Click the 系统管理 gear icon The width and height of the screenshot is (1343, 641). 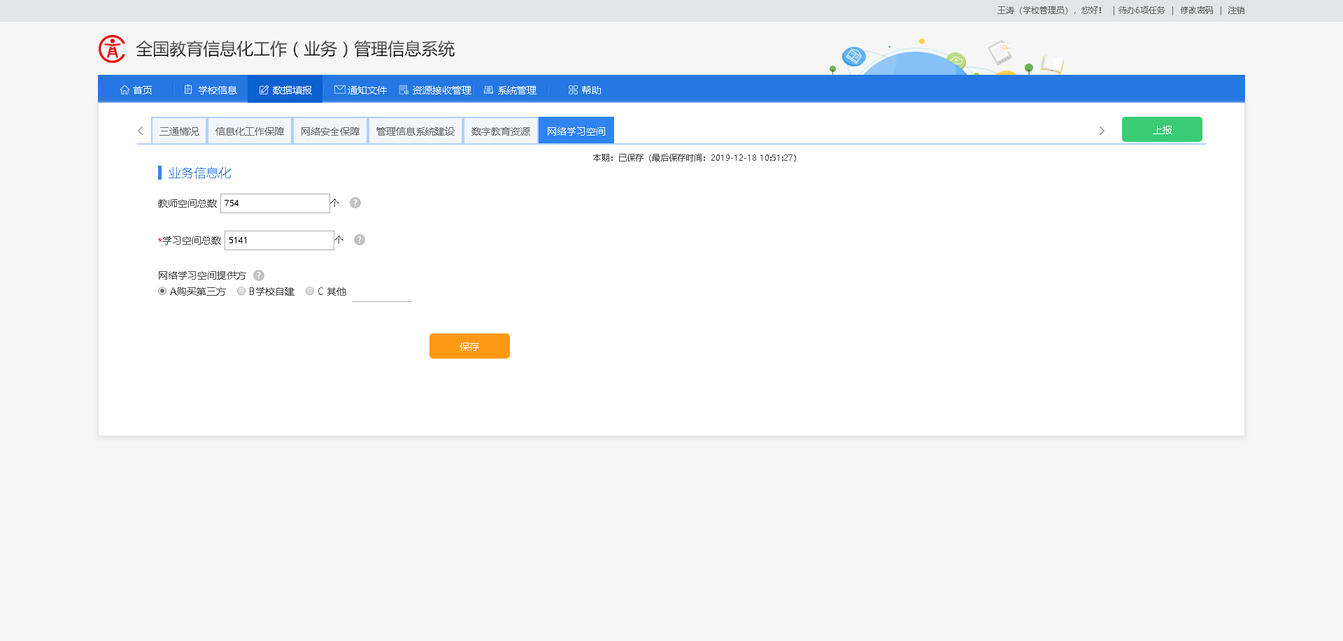click(488, 89)
